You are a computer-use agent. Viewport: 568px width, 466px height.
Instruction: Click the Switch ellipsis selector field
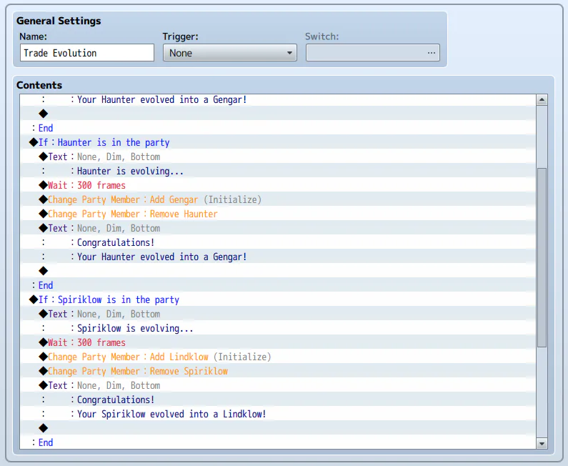click(372, 53)
